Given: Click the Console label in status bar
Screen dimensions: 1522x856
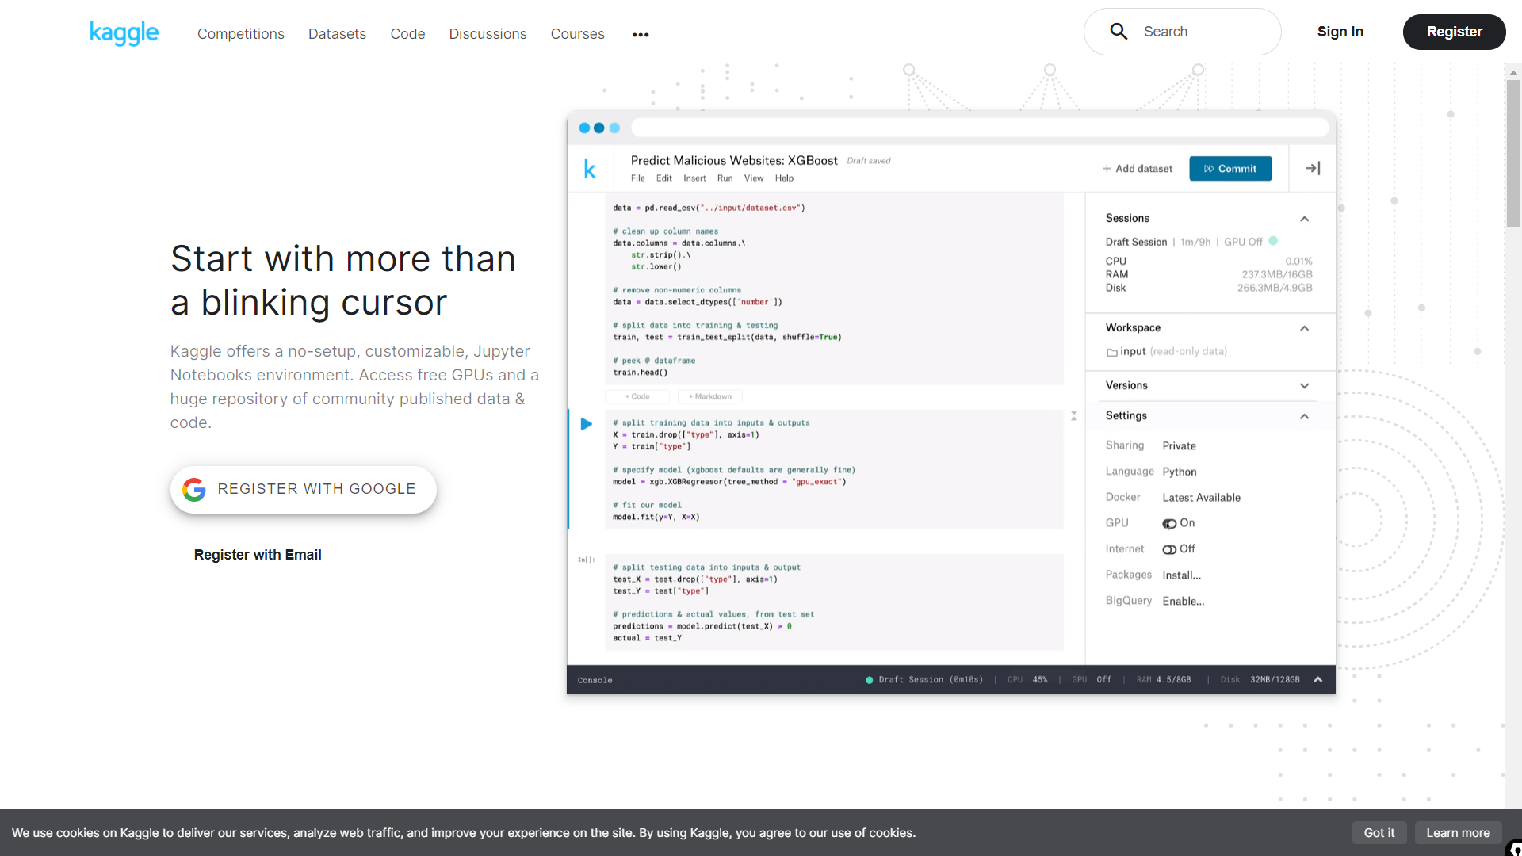Looking at the screenshot, I should click(x=595, y=681).
